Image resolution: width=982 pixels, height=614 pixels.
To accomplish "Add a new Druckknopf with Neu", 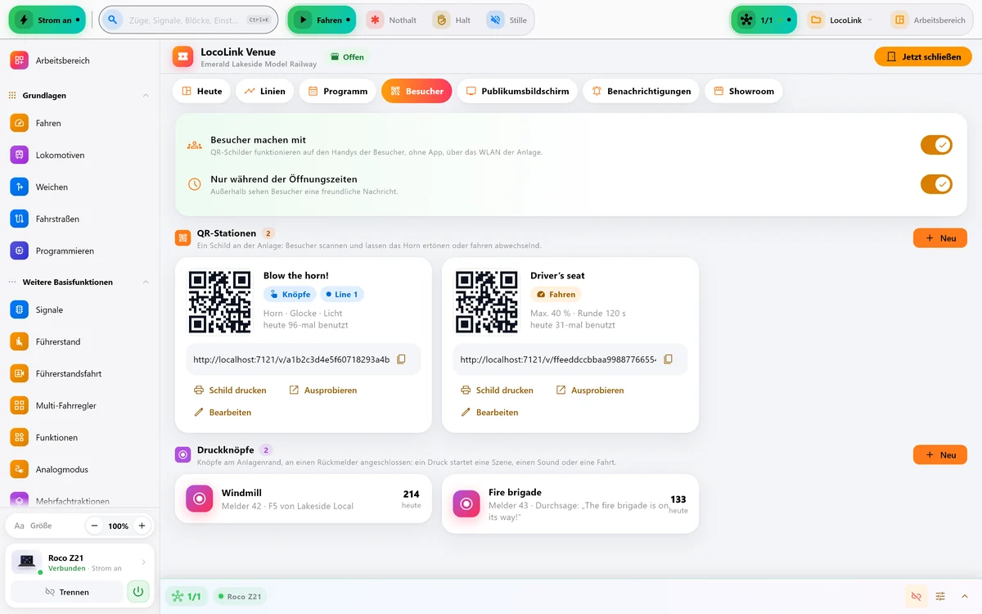I will [940, 455].
